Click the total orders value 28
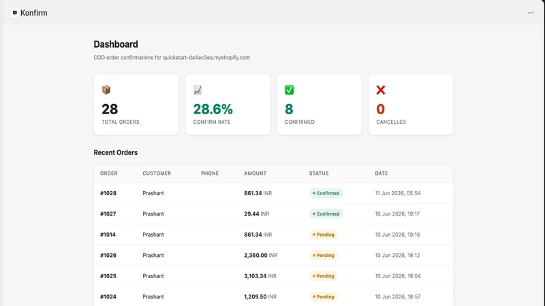545x306 pixels. [110, 109]
